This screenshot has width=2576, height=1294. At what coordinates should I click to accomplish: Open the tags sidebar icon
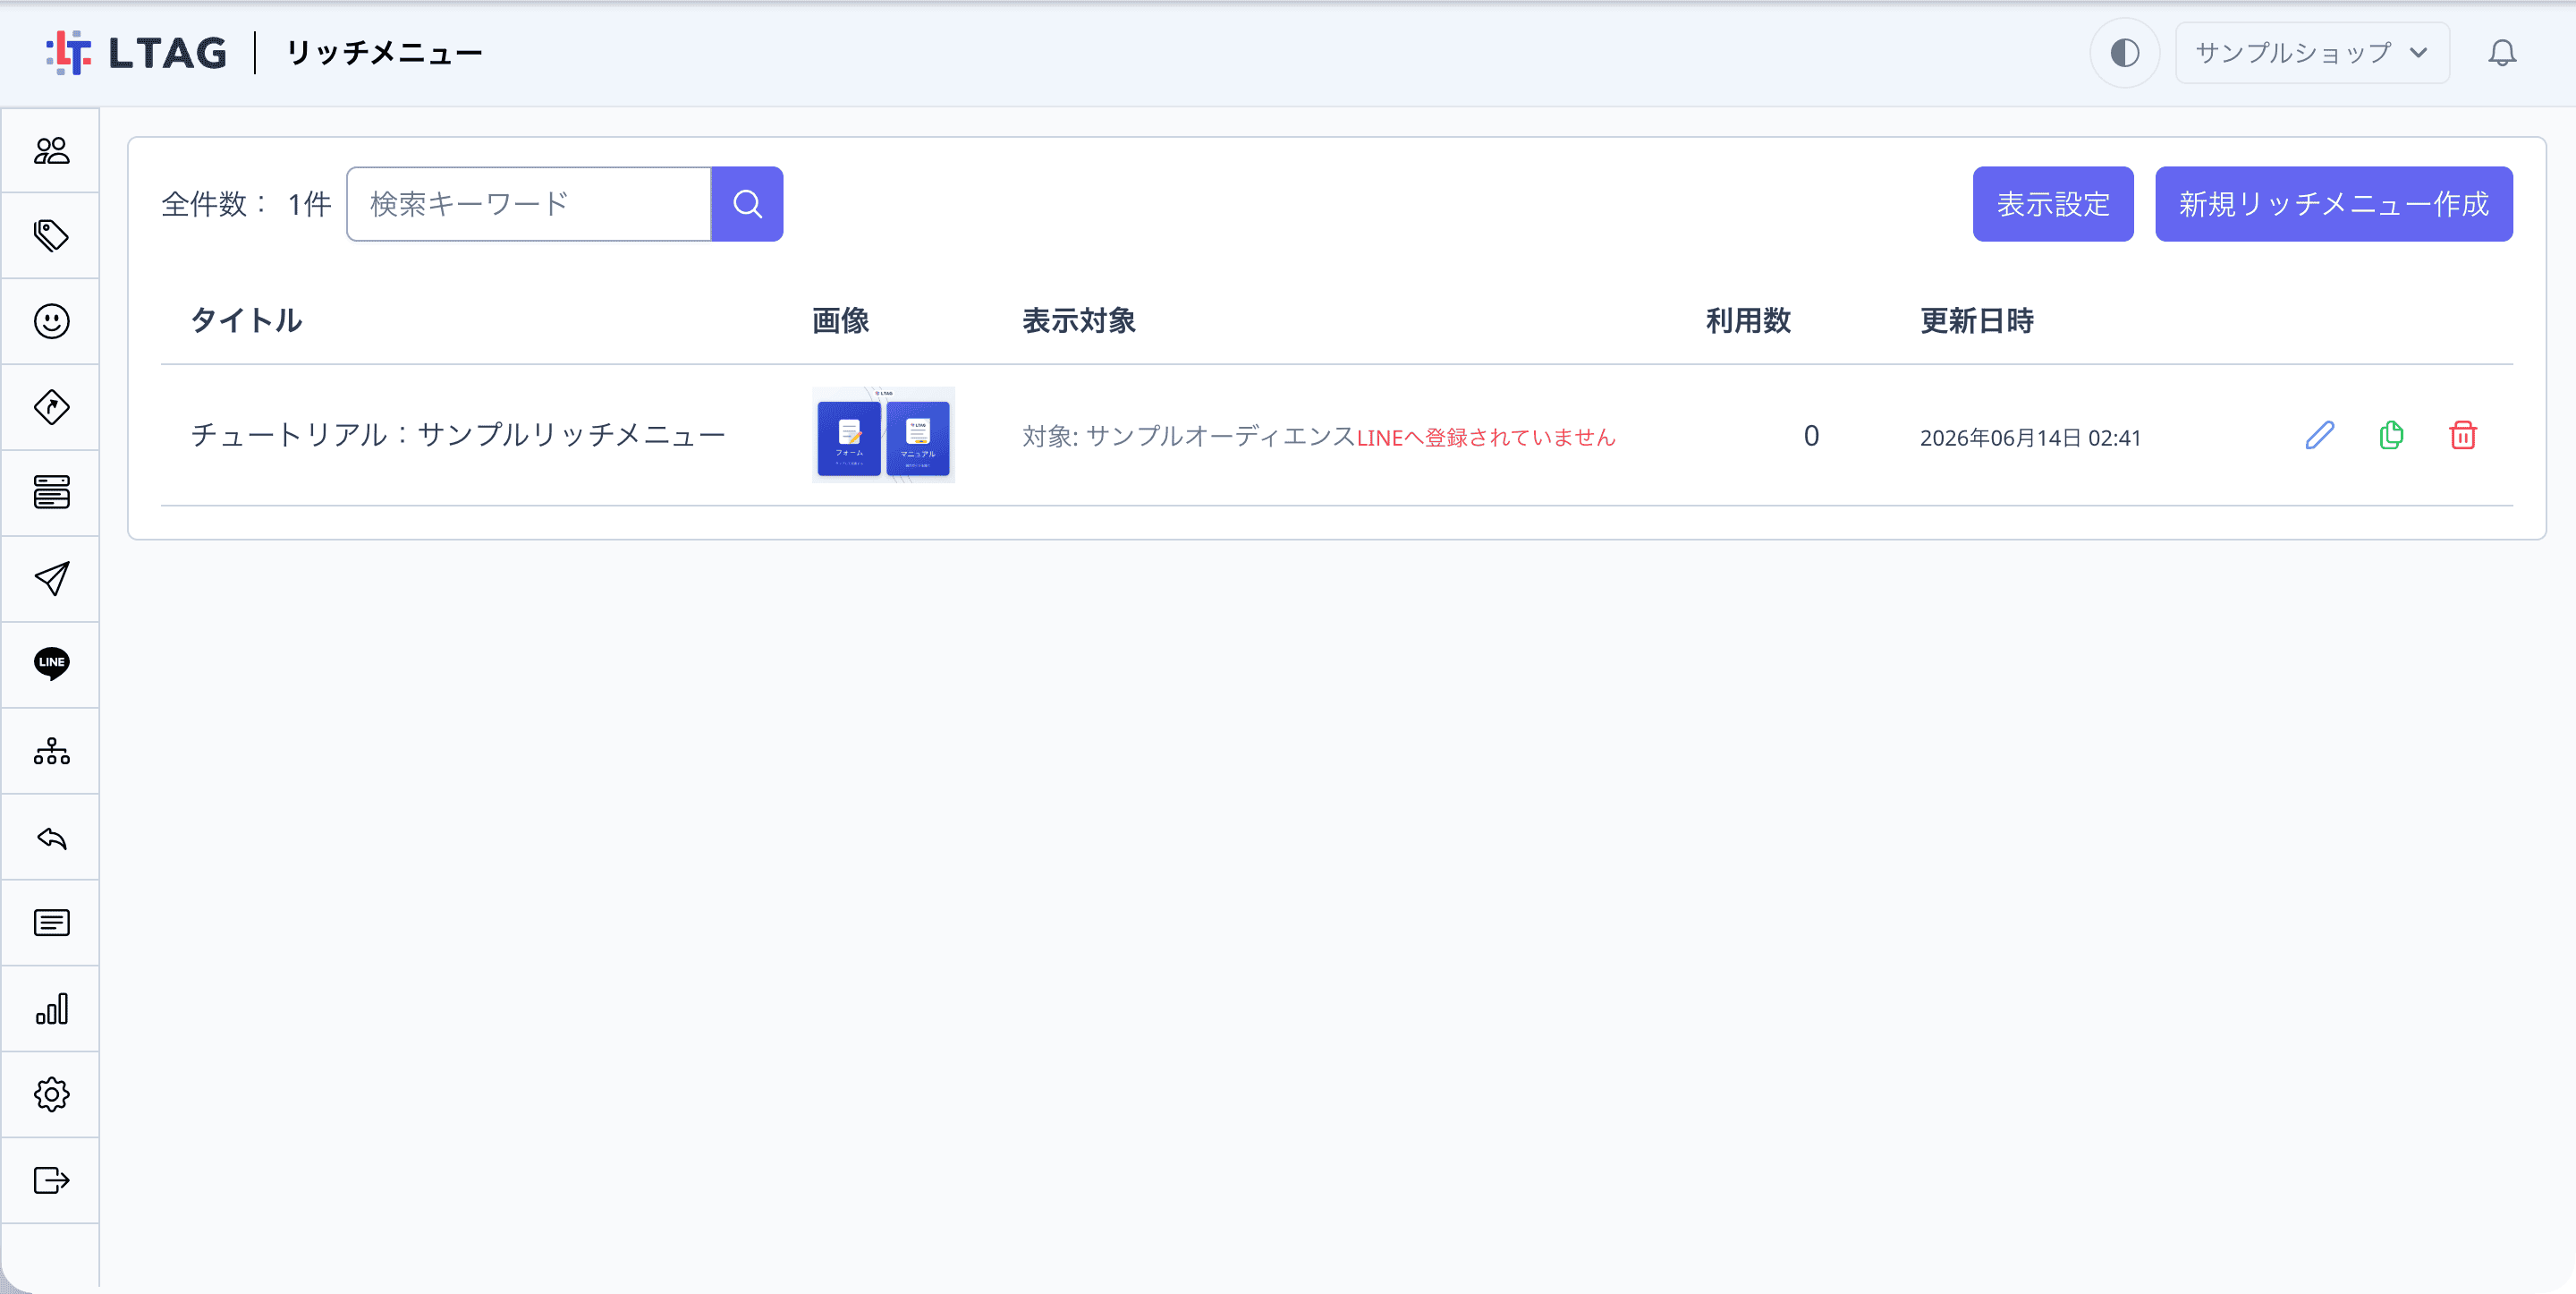coord(51,236)
